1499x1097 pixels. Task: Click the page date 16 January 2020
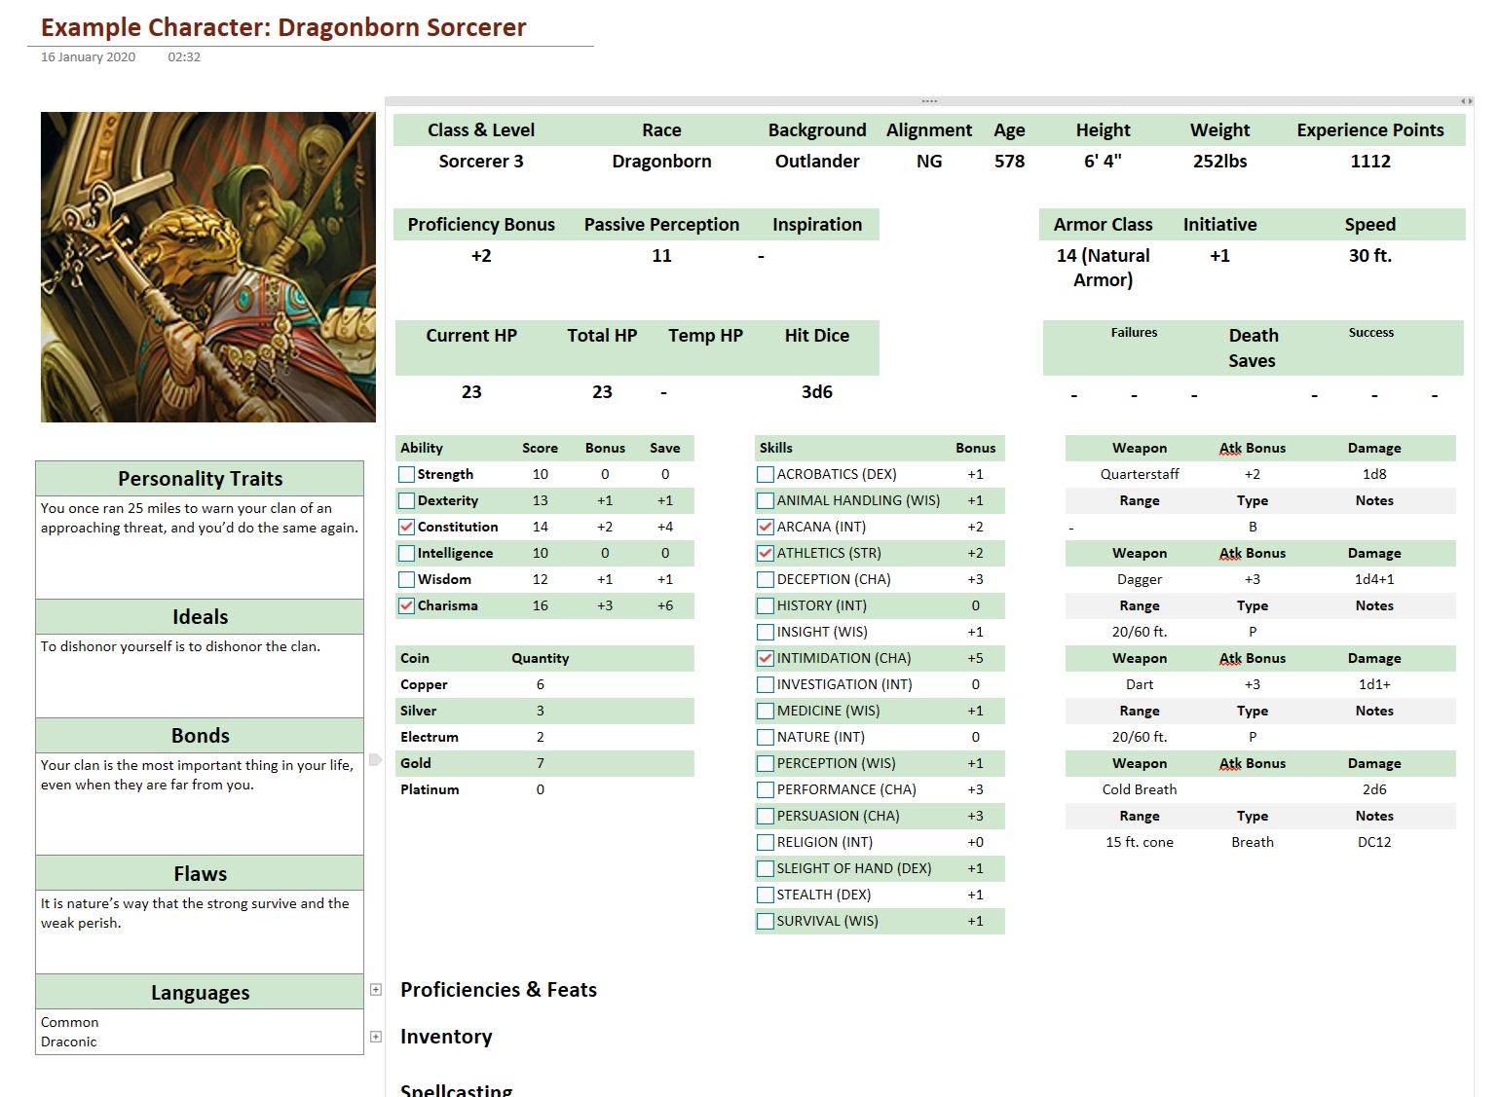88,57
